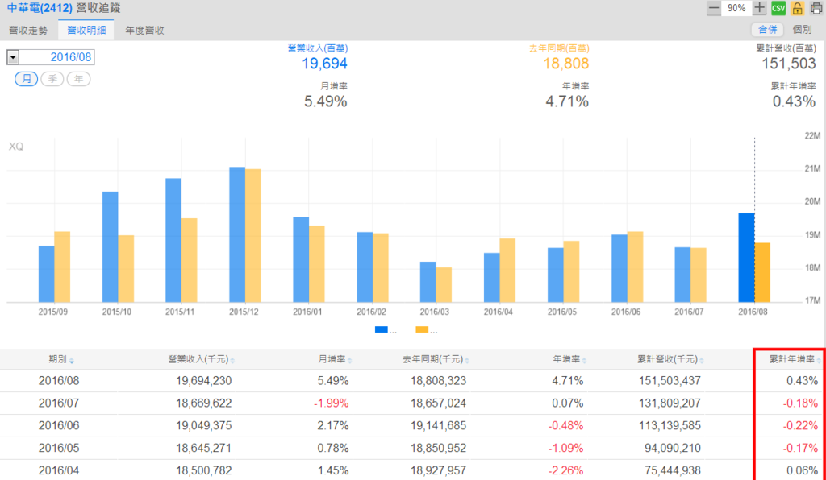Select the 2016/06 table row period
826x480 pixels.
click(58, 425)
